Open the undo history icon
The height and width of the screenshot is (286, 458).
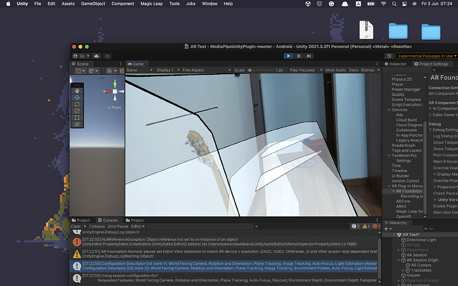[389, 56]
